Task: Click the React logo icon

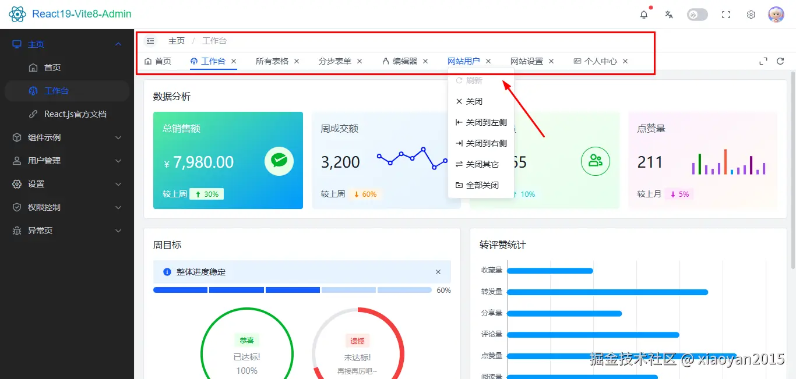Action: (x=17, y=14)
